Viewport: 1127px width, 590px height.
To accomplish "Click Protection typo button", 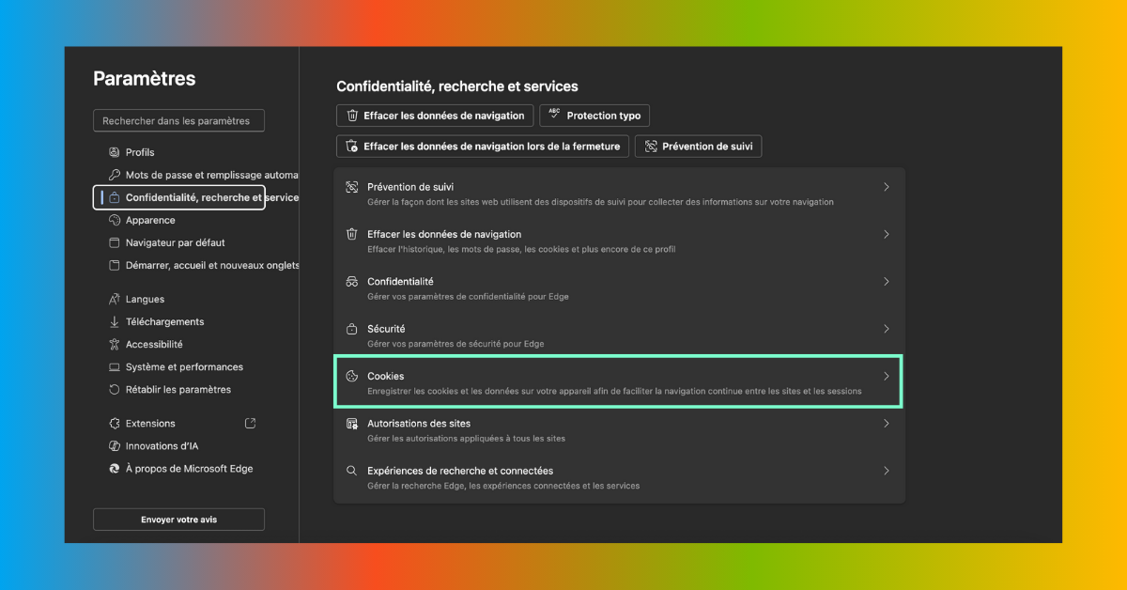I will click(x=594, y=116).
